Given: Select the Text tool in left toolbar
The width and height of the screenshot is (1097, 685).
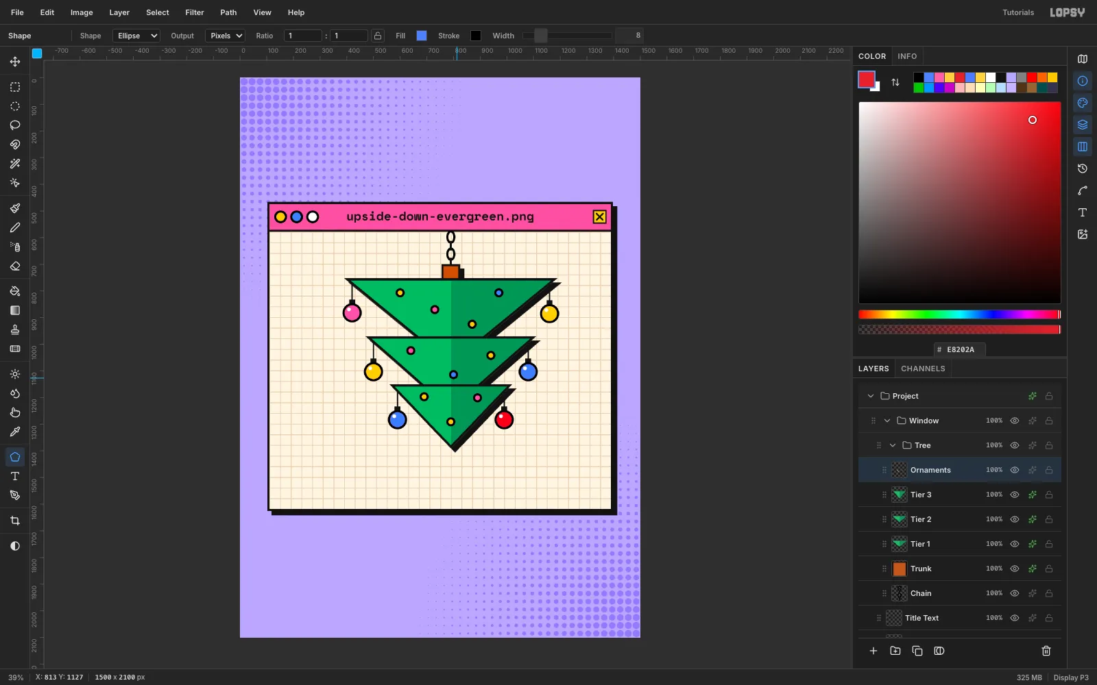Looking at the screenshot, I should [x=14, y=476].
